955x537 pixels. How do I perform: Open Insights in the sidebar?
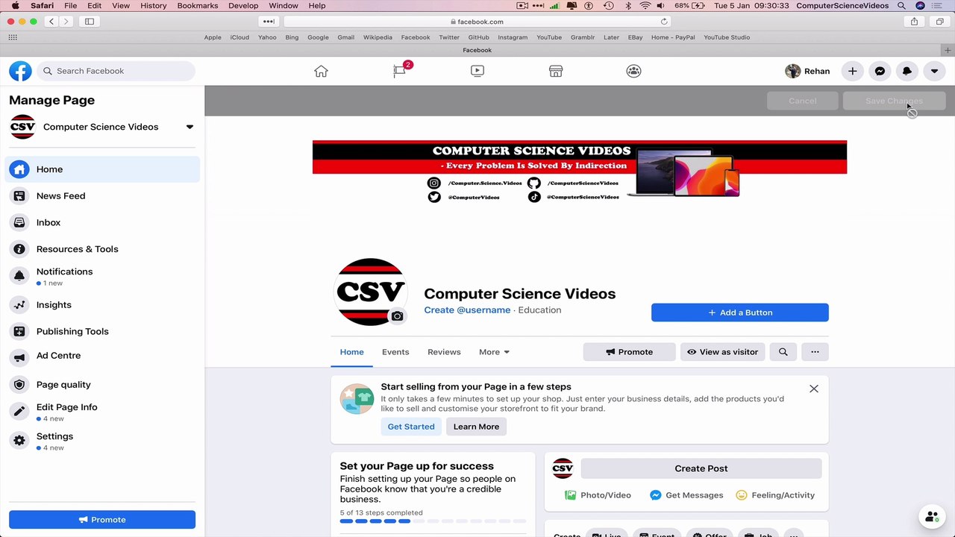(102, 305)
